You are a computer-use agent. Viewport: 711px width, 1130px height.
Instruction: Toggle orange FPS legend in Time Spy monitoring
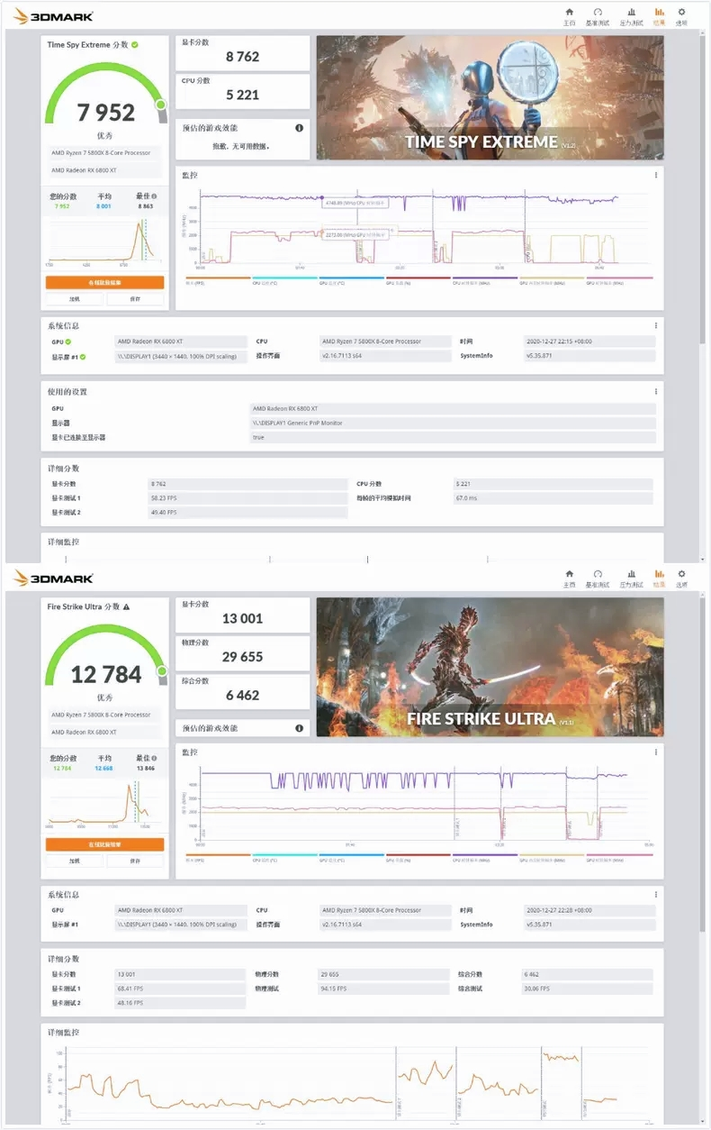[218, 280]
